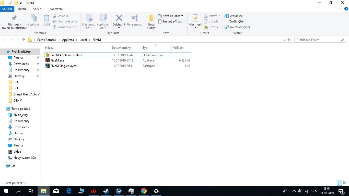Open address bar history dropdown
349x196 pixels.
[285, 40]
